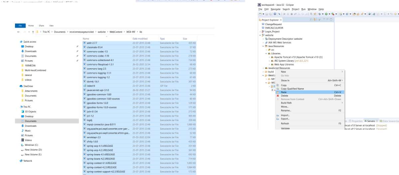The image size is (399, 175).
Task: Select mysql-connector-java-8.0.11 file
Action: click(139, 124)
